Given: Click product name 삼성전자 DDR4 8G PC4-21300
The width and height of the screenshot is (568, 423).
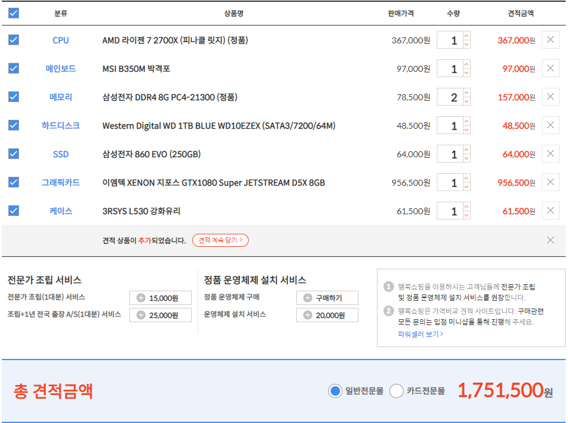Looking at the screenshot, I should point(170,97).
